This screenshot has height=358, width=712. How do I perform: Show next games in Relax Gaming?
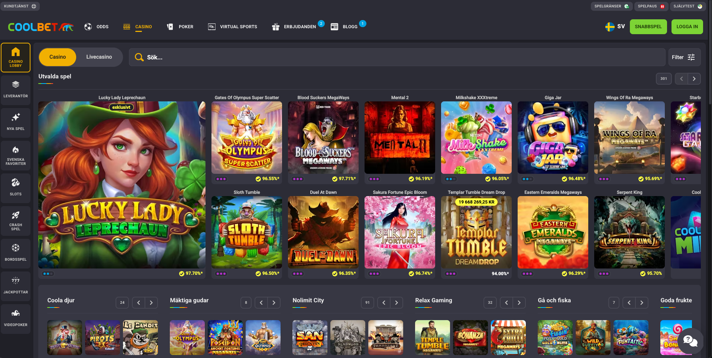(x=519, y=303)
